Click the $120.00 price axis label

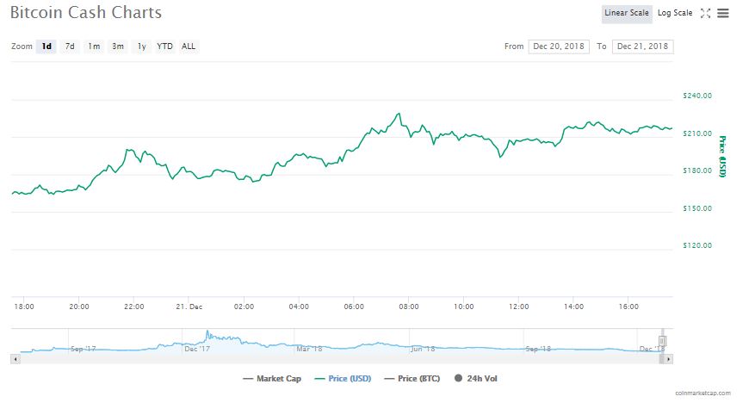(697, 245)
